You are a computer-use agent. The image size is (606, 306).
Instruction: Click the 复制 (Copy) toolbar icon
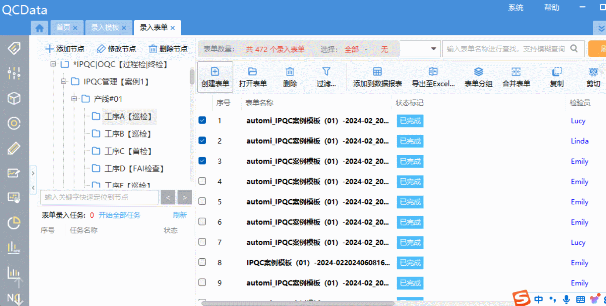tap(557, 76)
